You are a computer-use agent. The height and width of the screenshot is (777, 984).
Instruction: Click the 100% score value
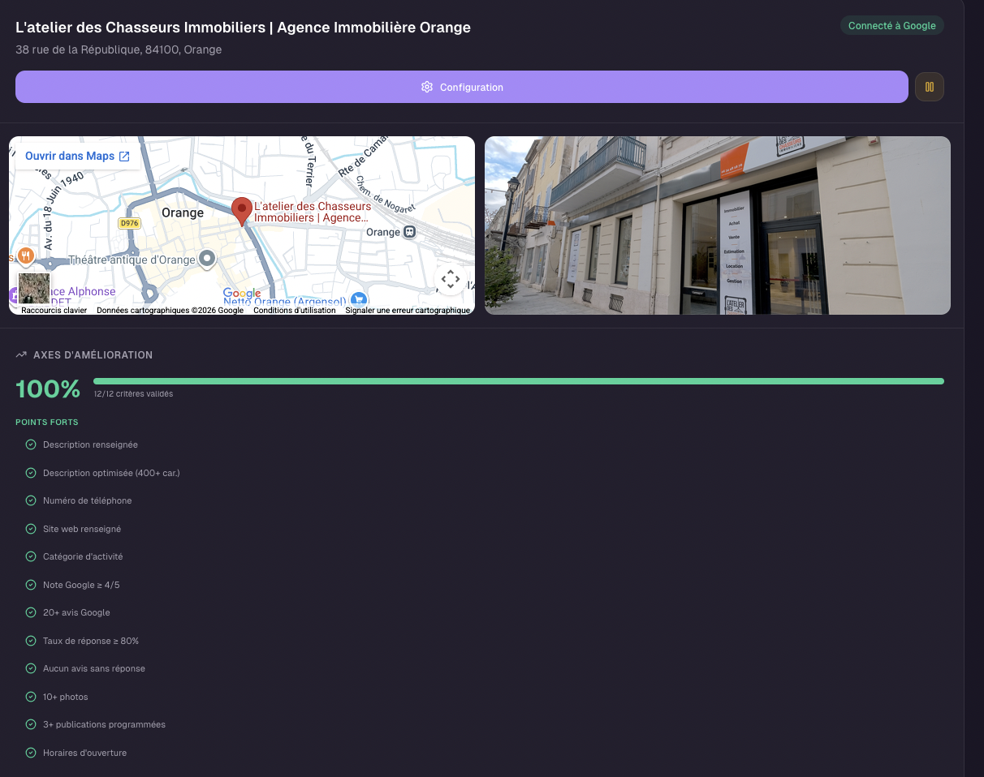[48, 389]
